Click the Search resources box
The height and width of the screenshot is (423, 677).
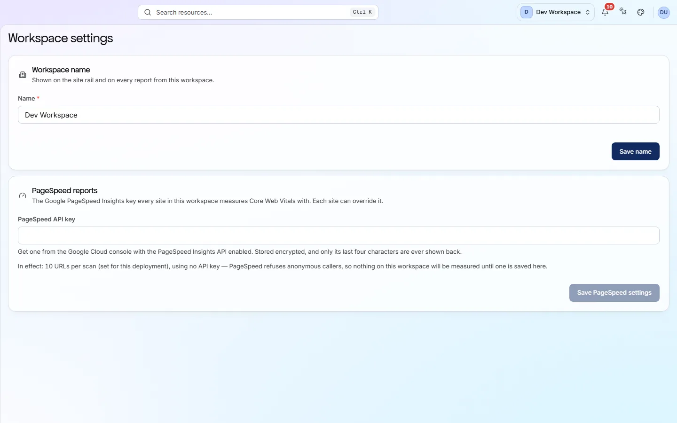click(x=258, y=12)
